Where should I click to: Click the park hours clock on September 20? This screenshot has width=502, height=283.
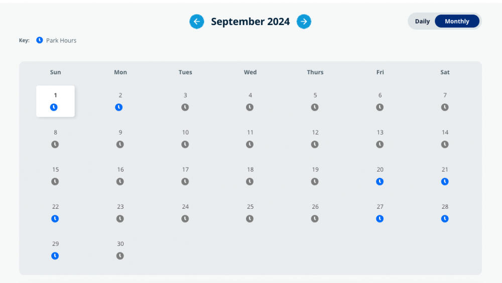380,182
